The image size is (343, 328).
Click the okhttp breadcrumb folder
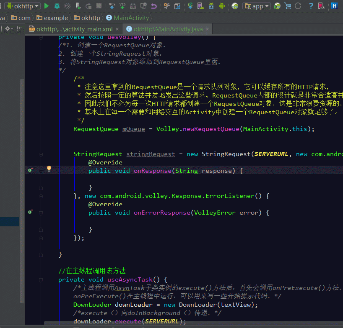[x=87, y=18]
